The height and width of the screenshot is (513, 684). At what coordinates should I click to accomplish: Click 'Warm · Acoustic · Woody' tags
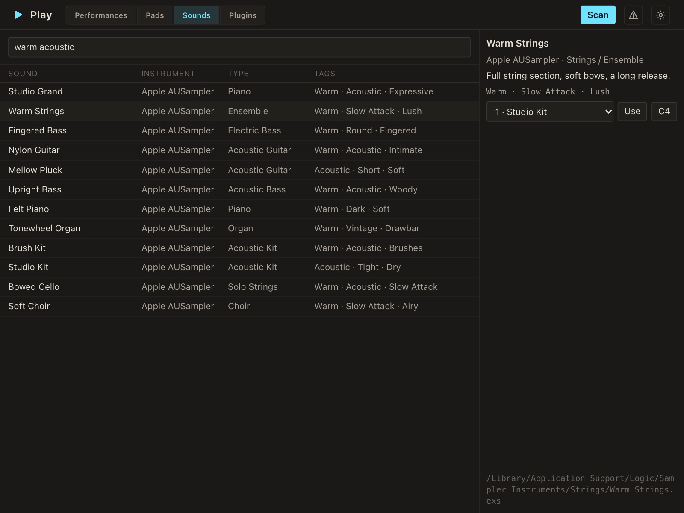(x=366, y=189)
